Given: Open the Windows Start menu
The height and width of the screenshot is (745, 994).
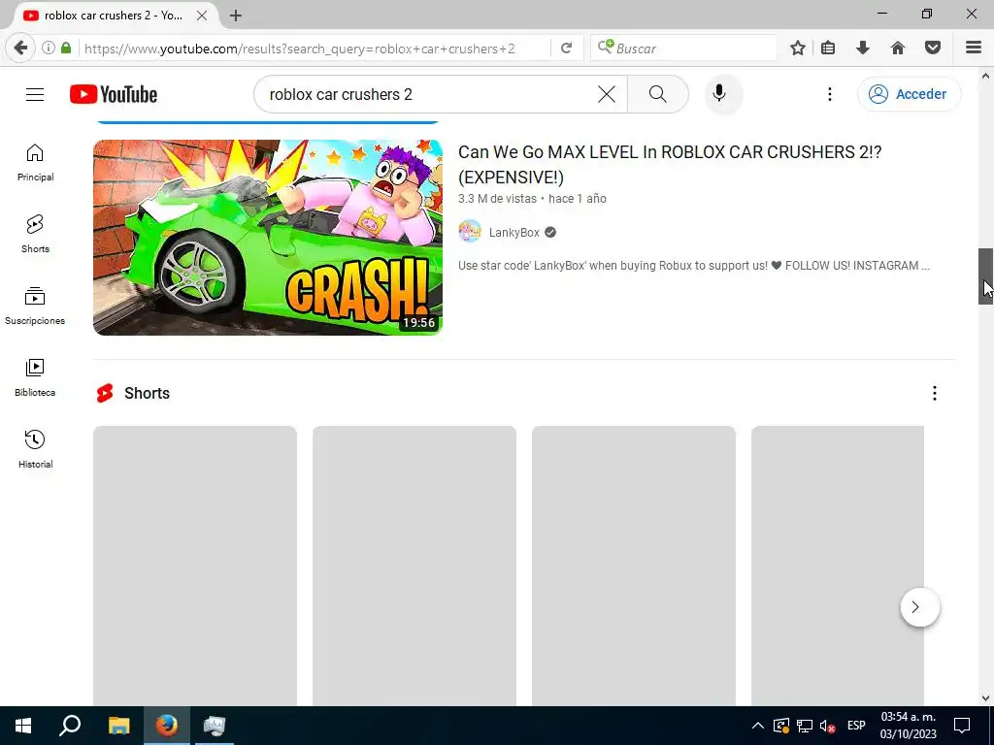Looking at the screenshot, I should (x=23, y=726).
